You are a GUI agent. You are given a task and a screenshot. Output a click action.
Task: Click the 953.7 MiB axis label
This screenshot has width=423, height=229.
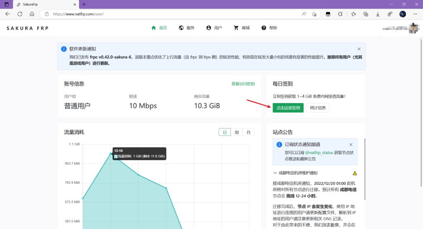point(72,164)
